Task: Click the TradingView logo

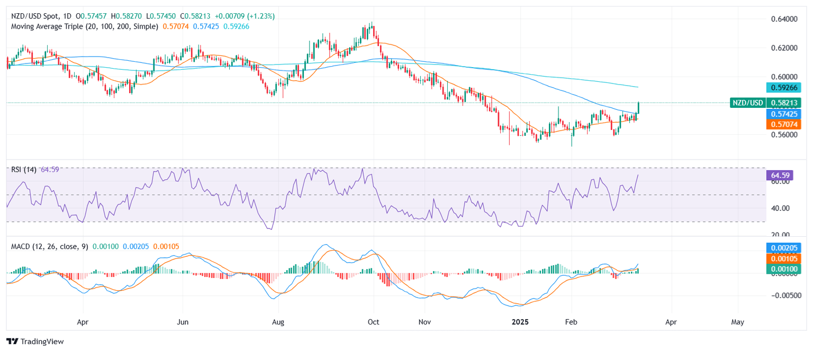Action: coord(35,341)
